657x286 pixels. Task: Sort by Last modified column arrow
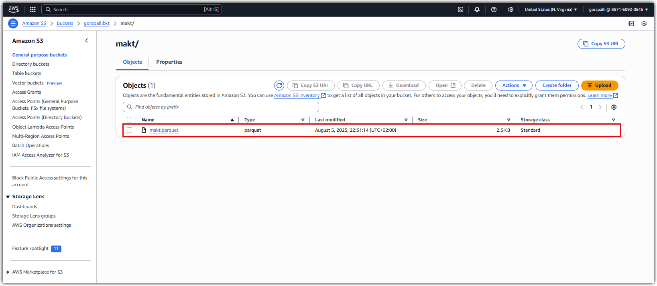pos(406,120)
